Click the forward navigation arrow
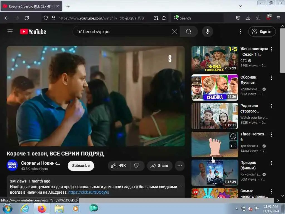This screenshot has width=285, height=214. tap(17, 18)
